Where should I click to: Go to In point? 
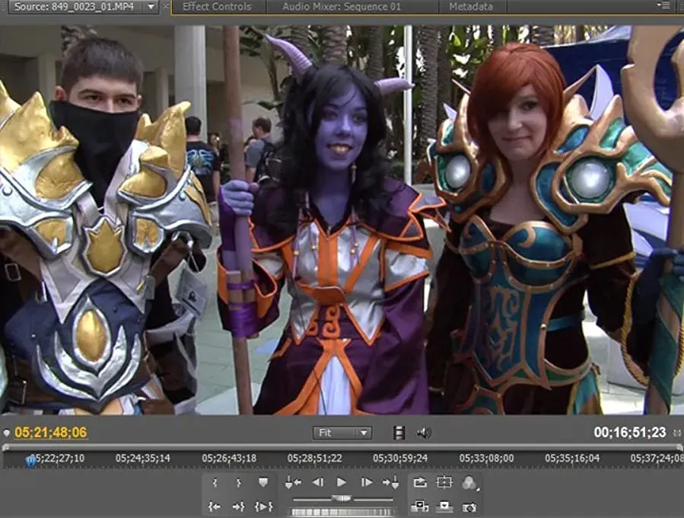(215, 507)
